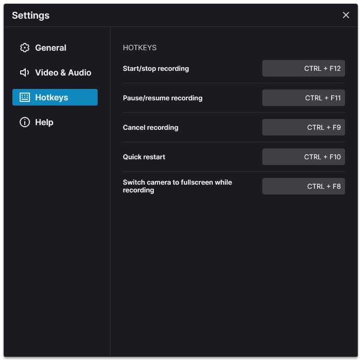Close the Settings dialog with the X

345,15
